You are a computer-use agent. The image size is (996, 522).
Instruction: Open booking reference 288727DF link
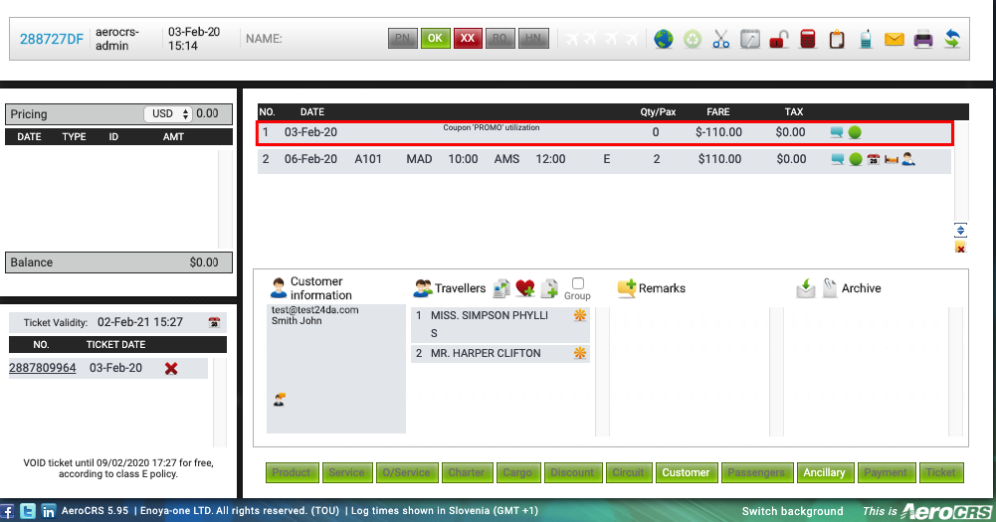(x=52, y=39)
